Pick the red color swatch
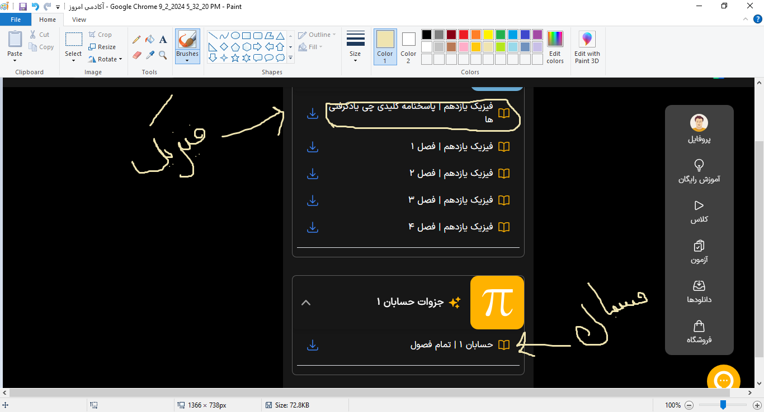 click(464, 35)
